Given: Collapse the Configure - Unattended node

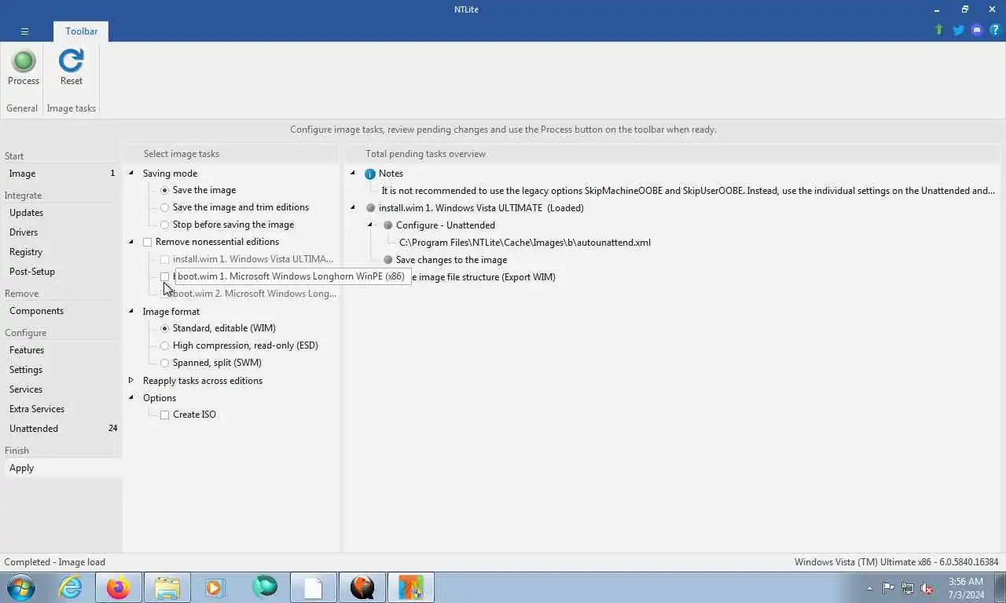Looking at the screenshot, I should coord(370,225).
